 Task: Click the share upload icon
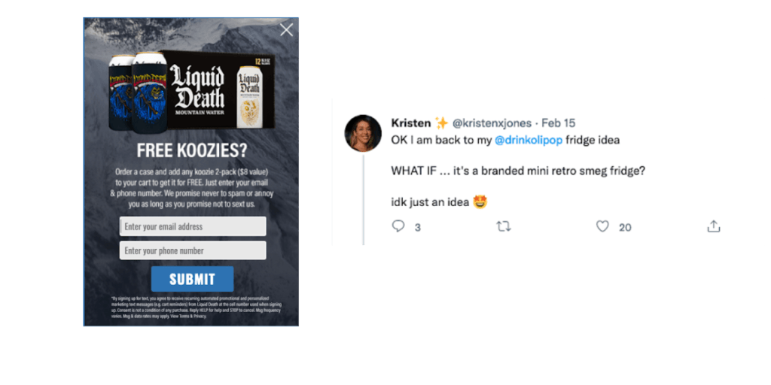click(714, 226)
